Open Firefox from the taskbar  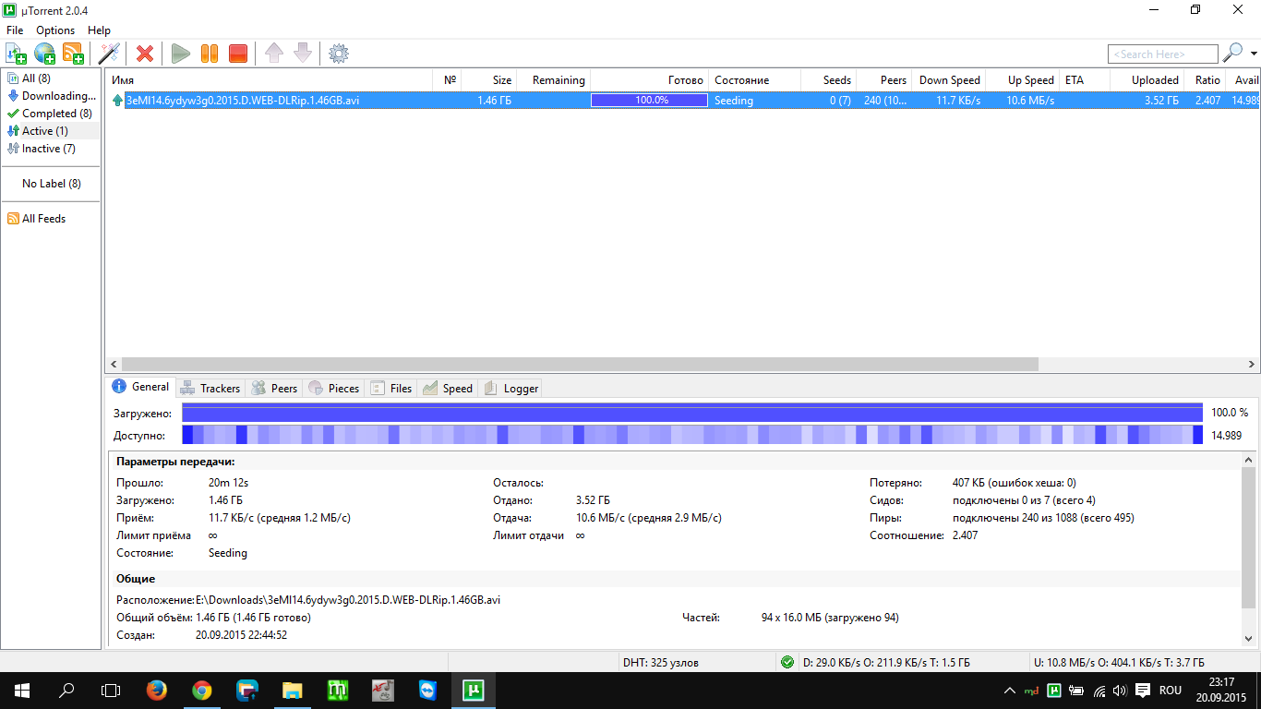click(x=157, y=691)
